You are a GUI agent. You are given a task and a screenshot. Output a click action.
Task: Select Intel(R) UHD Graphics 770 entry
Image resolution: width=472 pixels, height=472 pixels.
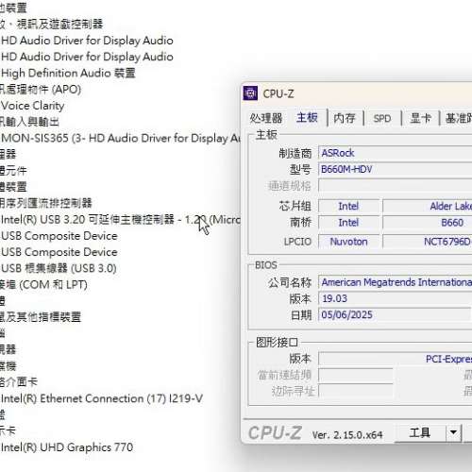click(67, 447)
